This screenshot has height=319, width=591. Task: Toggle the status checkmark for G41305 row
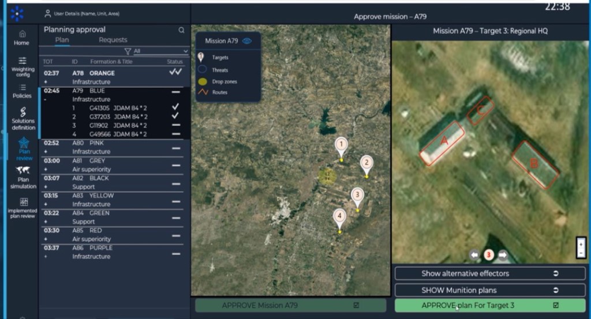pyautogui.click(x=175, y=107)
